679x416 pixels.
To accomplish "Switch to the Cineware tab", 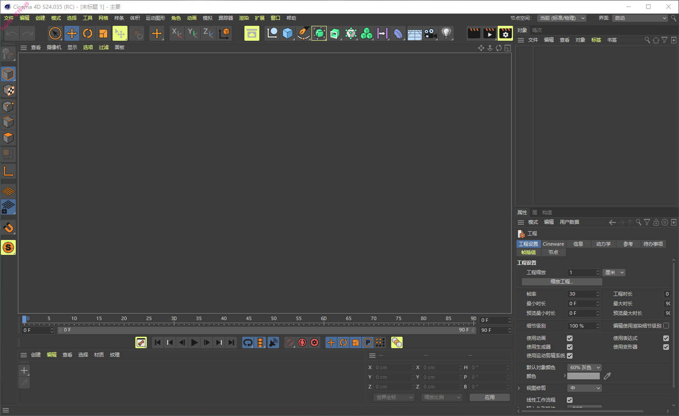I will [x=553, y=244].
